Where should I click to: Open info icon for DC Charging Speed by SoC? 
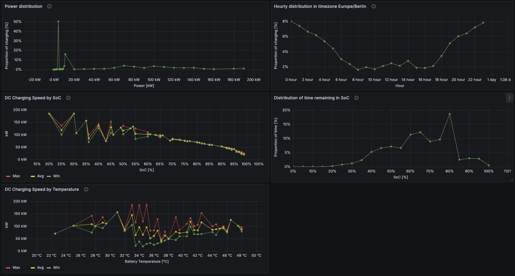[x=68, y=98]
